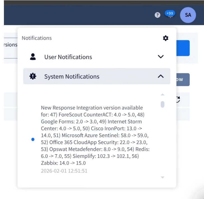Select the System Notifications label
Viewport: 204px width, 199px height.
coord(72,76)
